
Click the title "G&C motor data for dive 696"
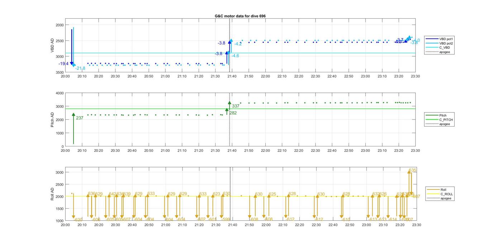click(240, 16)
